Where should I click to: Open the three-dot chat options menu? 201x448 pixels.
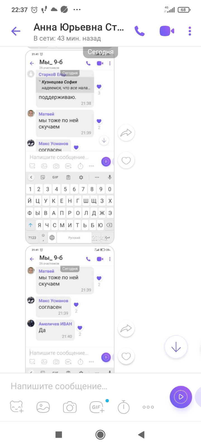coord(190,31)
